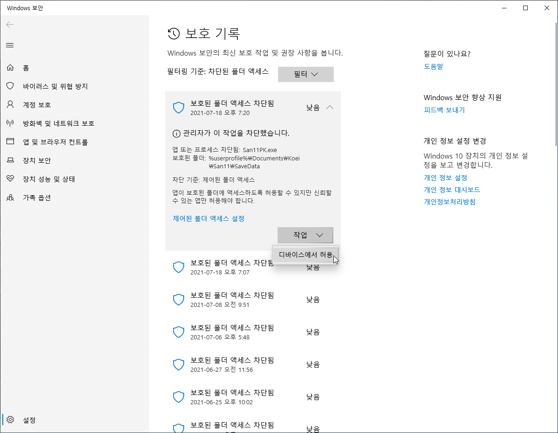Select the 2021-06-27 오전 11:56 blocked entry
The width and height of the screenshot is (558, 433).
[x=253, y=364]
